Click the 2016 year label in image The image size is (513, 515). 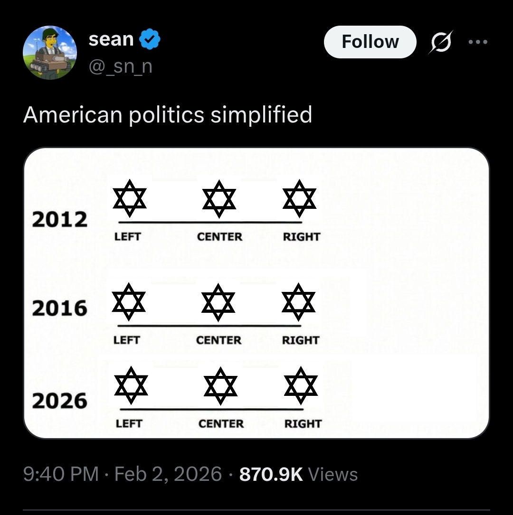click(60, 309)
